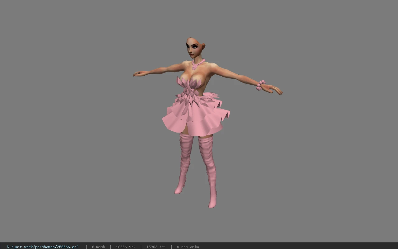Click the 'nincs anim' status entry
Screen dimensions: 398x249
tap(188, 247)
